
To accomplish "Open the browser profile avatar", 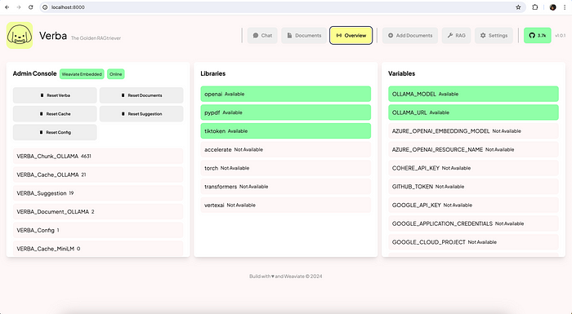I will (x=552, y=7).
